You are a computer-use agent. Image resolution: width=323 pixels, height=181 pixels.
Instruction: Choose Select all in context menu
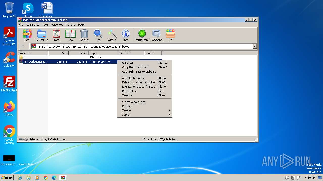coord(145,63)
